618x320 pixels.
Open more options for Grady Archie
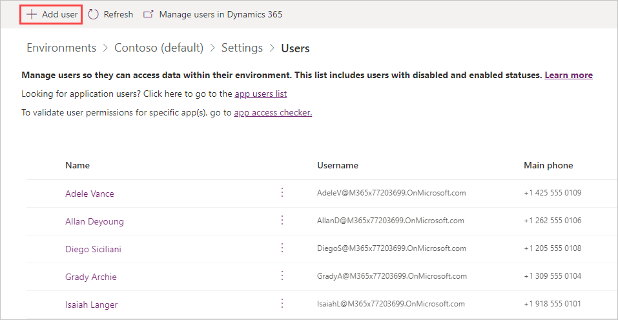pos(282,275)
